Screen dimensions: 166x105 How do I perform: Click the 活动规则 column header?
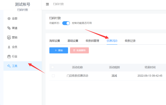pyautogui.click(x=114, y=67)
